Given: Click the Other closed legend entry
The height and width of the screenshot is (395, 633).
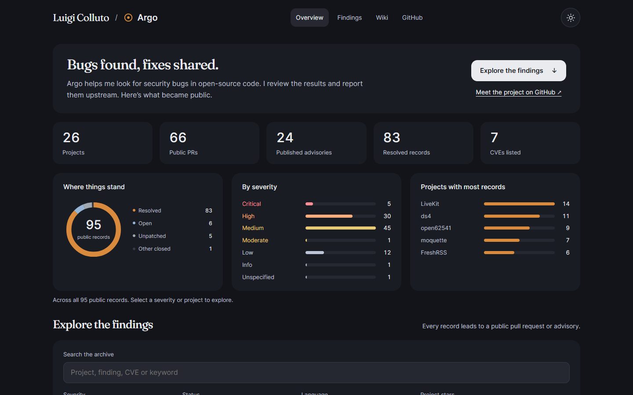Looking at the screenshot, I should [172, 249].
